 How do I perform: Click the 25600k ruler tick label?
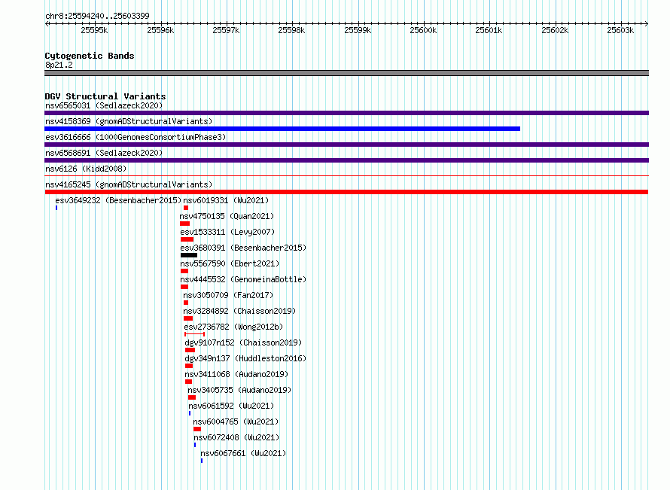click(423, 30)
